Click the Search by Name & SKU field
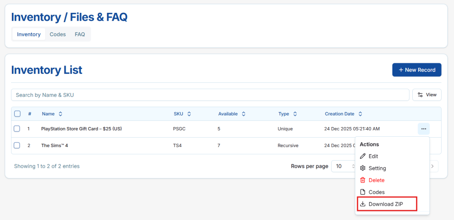The image size is (454, 220). (x=210, y=95)
